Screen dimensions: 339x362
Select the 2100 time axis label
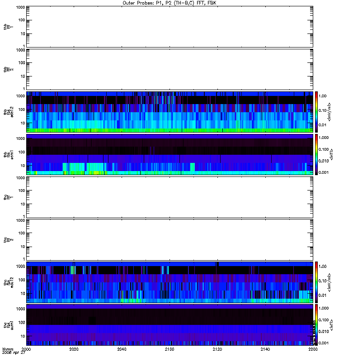(x=169, y=349)
